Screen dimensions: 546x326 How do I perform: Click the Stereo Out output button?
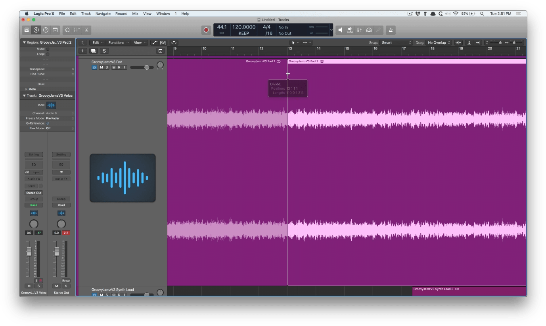coord(34,193)
